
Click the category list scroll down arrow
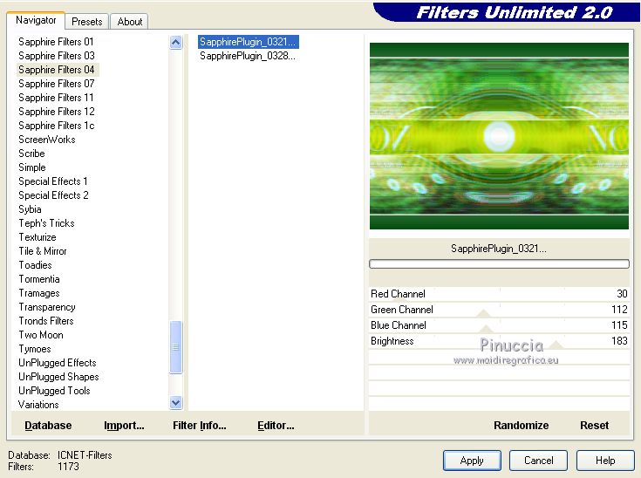(x=176, y=403)
